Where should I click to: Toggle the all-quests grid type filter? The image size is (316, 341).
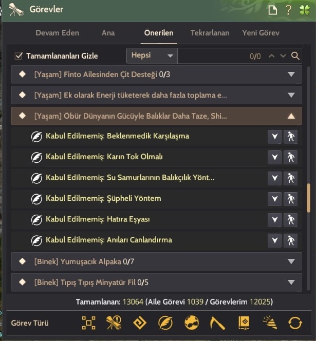click(x=88, y=323)
